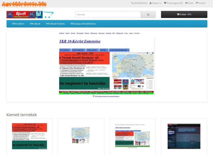
Task: Open TKR banjozsef.hu/hirdetes menu item
Action: coord(83,24)
